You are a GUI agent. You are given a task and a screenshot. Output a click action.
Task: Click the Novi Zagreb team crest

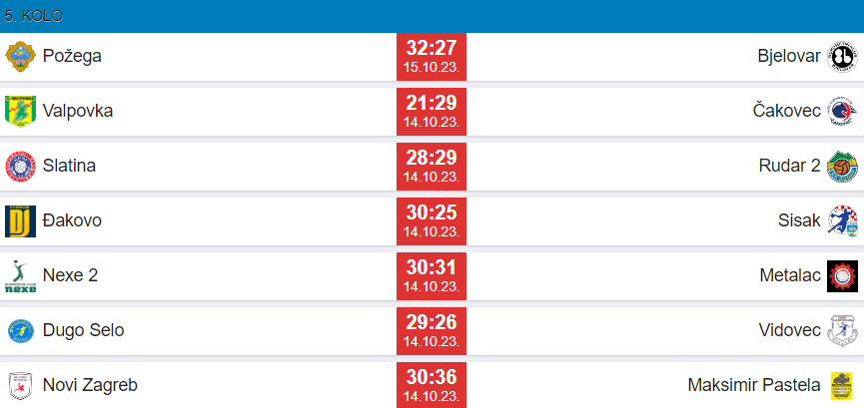(x=21, y=385)
